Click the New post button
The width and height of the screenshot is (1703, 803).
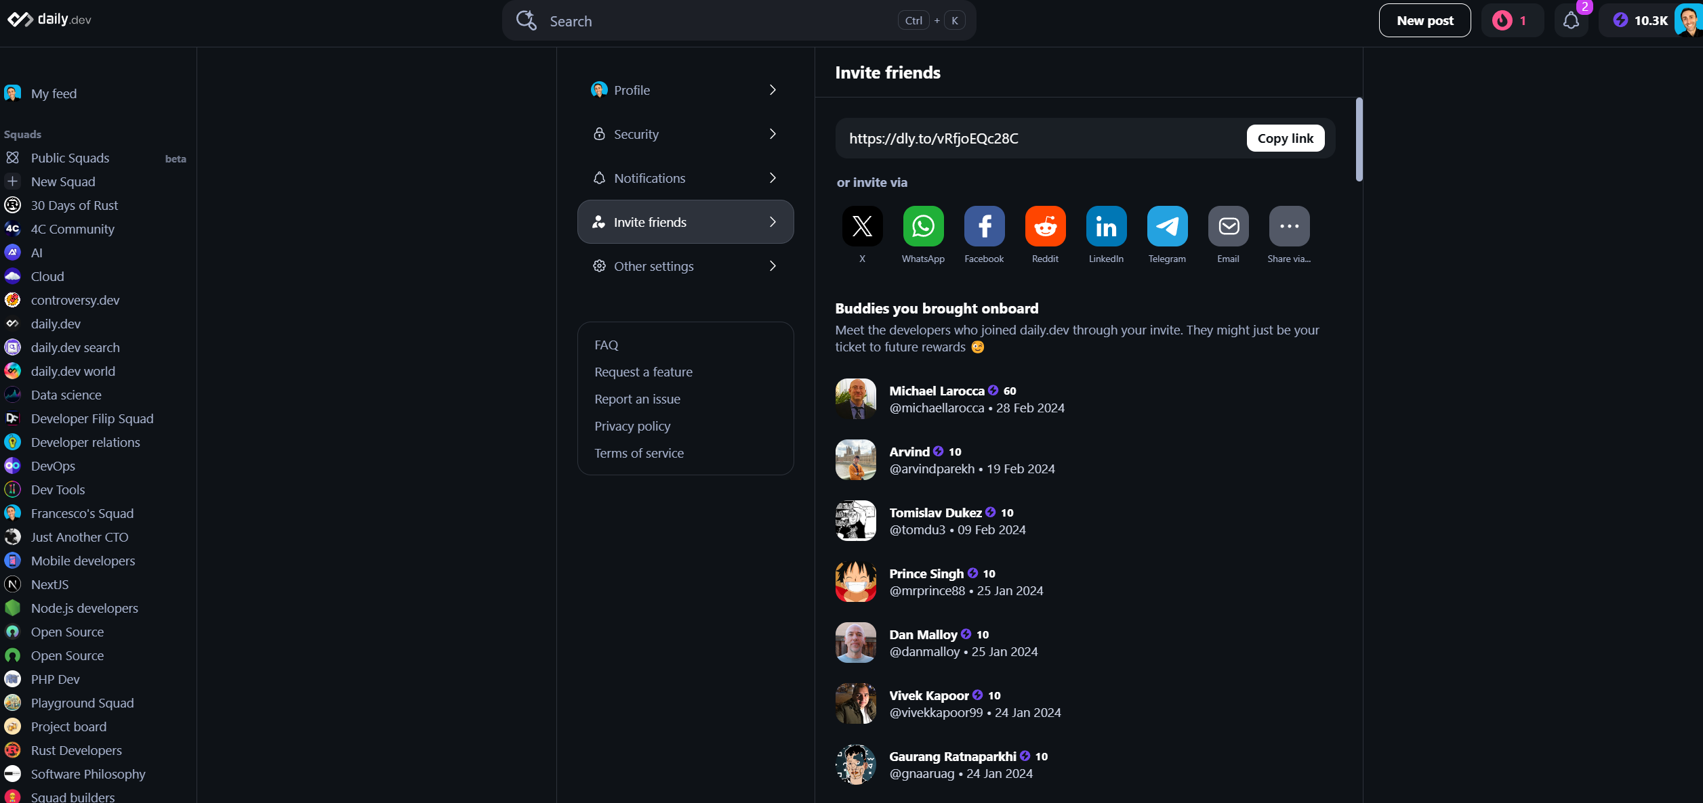click(1424, 20)
